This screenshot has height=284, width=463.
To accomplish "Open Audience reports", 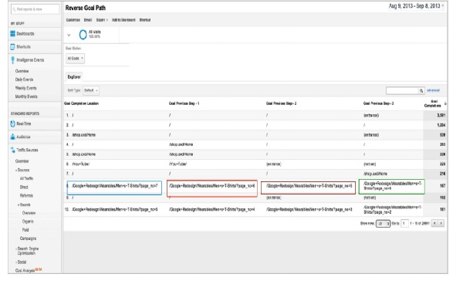I will point(23,137).
